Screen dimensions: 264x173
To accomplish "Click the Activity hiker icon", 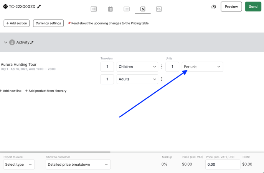I will click(x=12, y=42).
